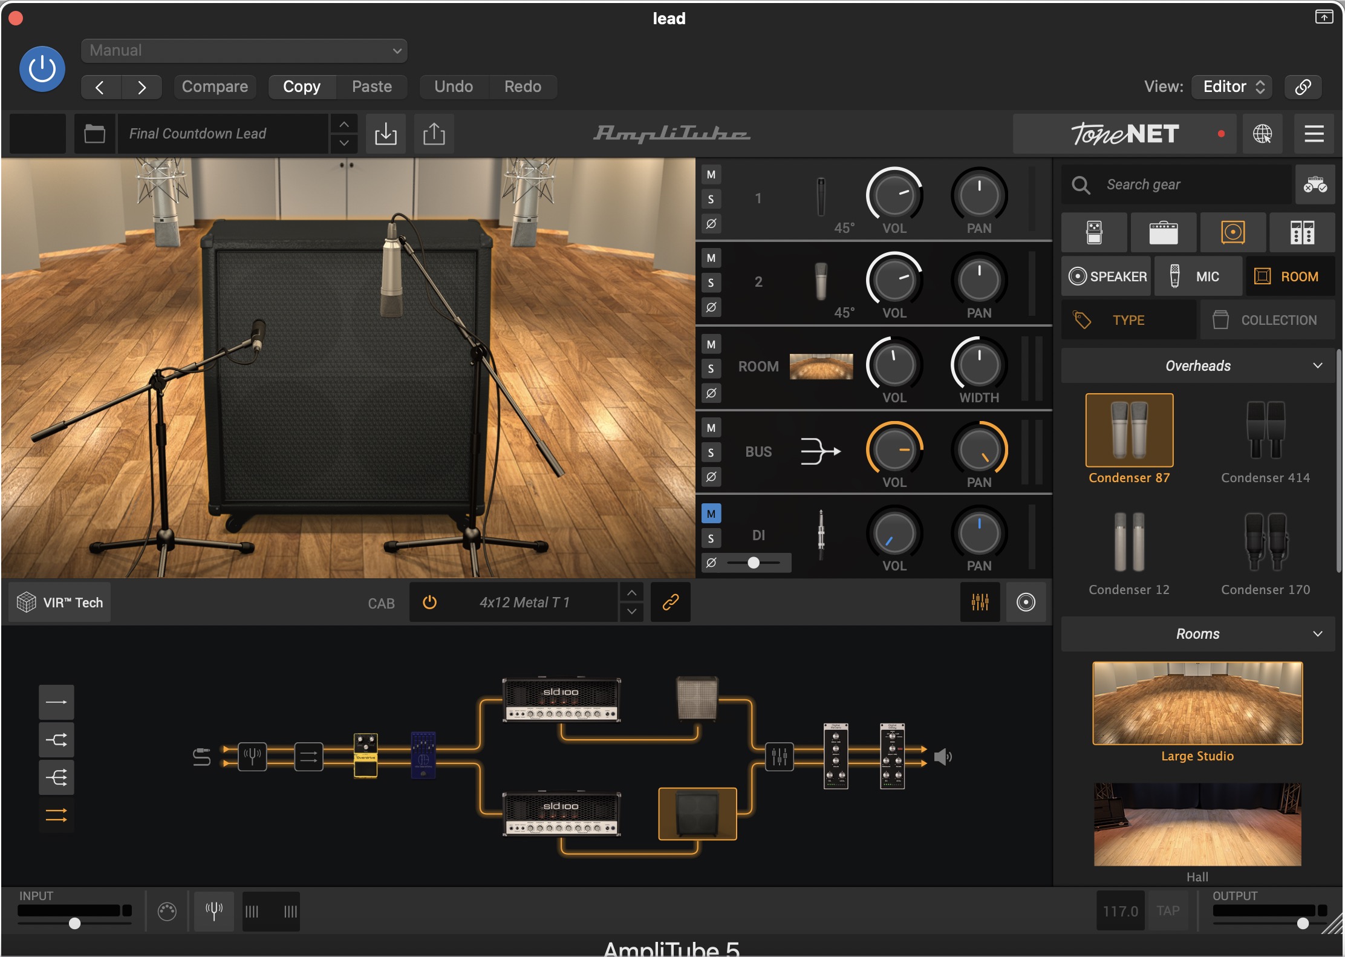
Task: Click the cab link chain icon
Action: pos(670,602)
